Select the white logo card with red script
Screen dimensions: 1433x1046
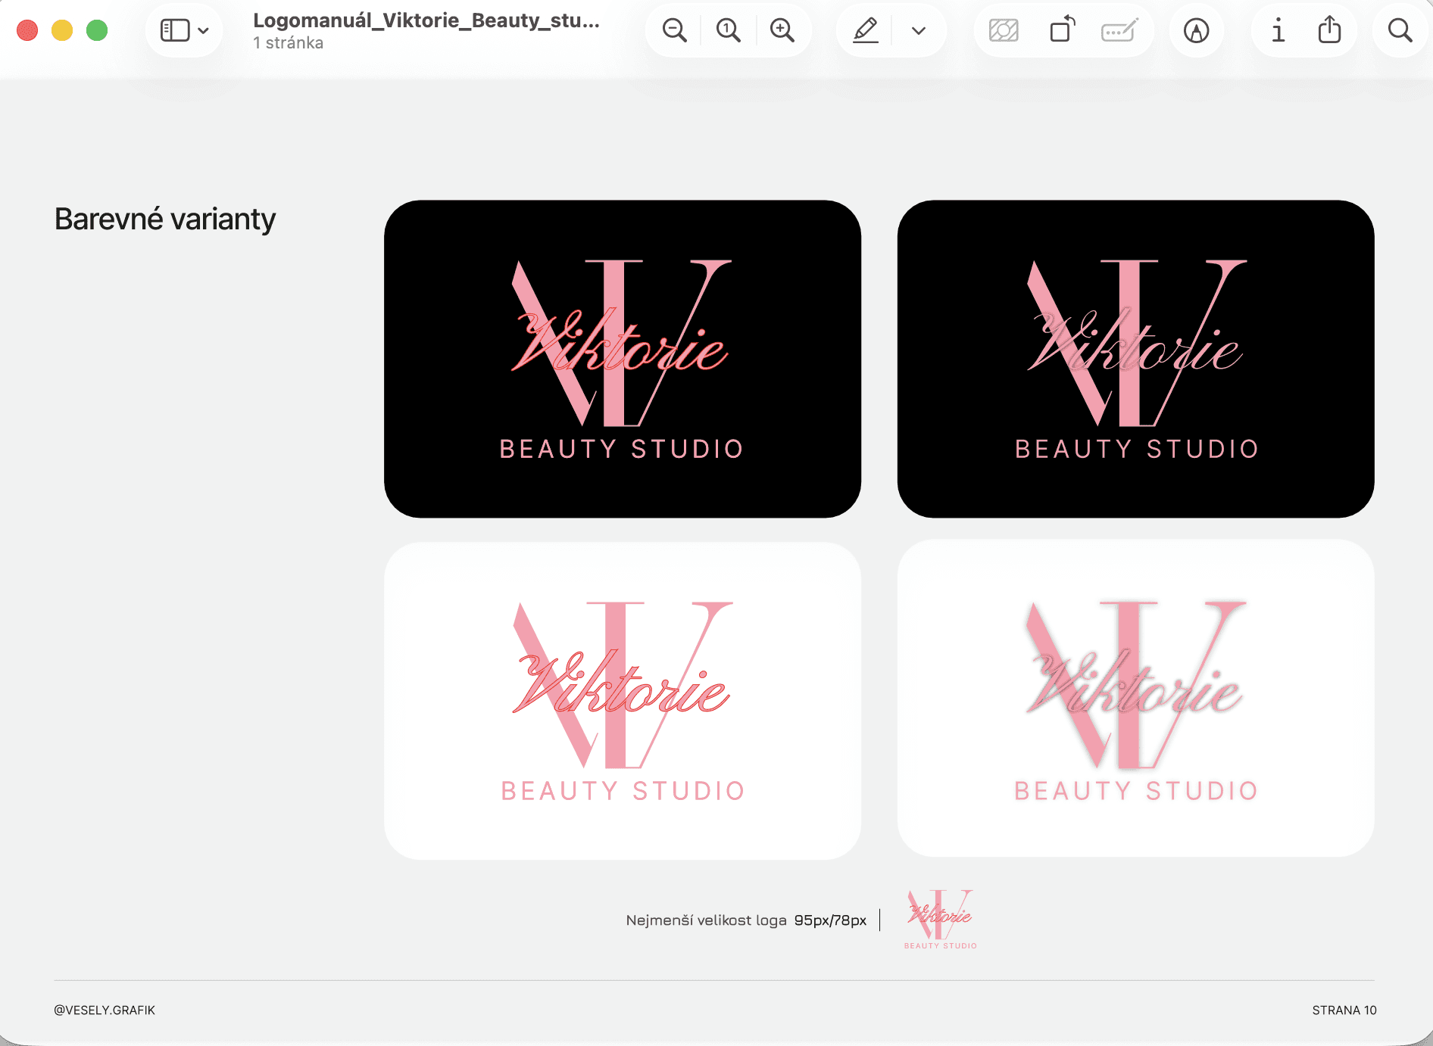point(623,701)
